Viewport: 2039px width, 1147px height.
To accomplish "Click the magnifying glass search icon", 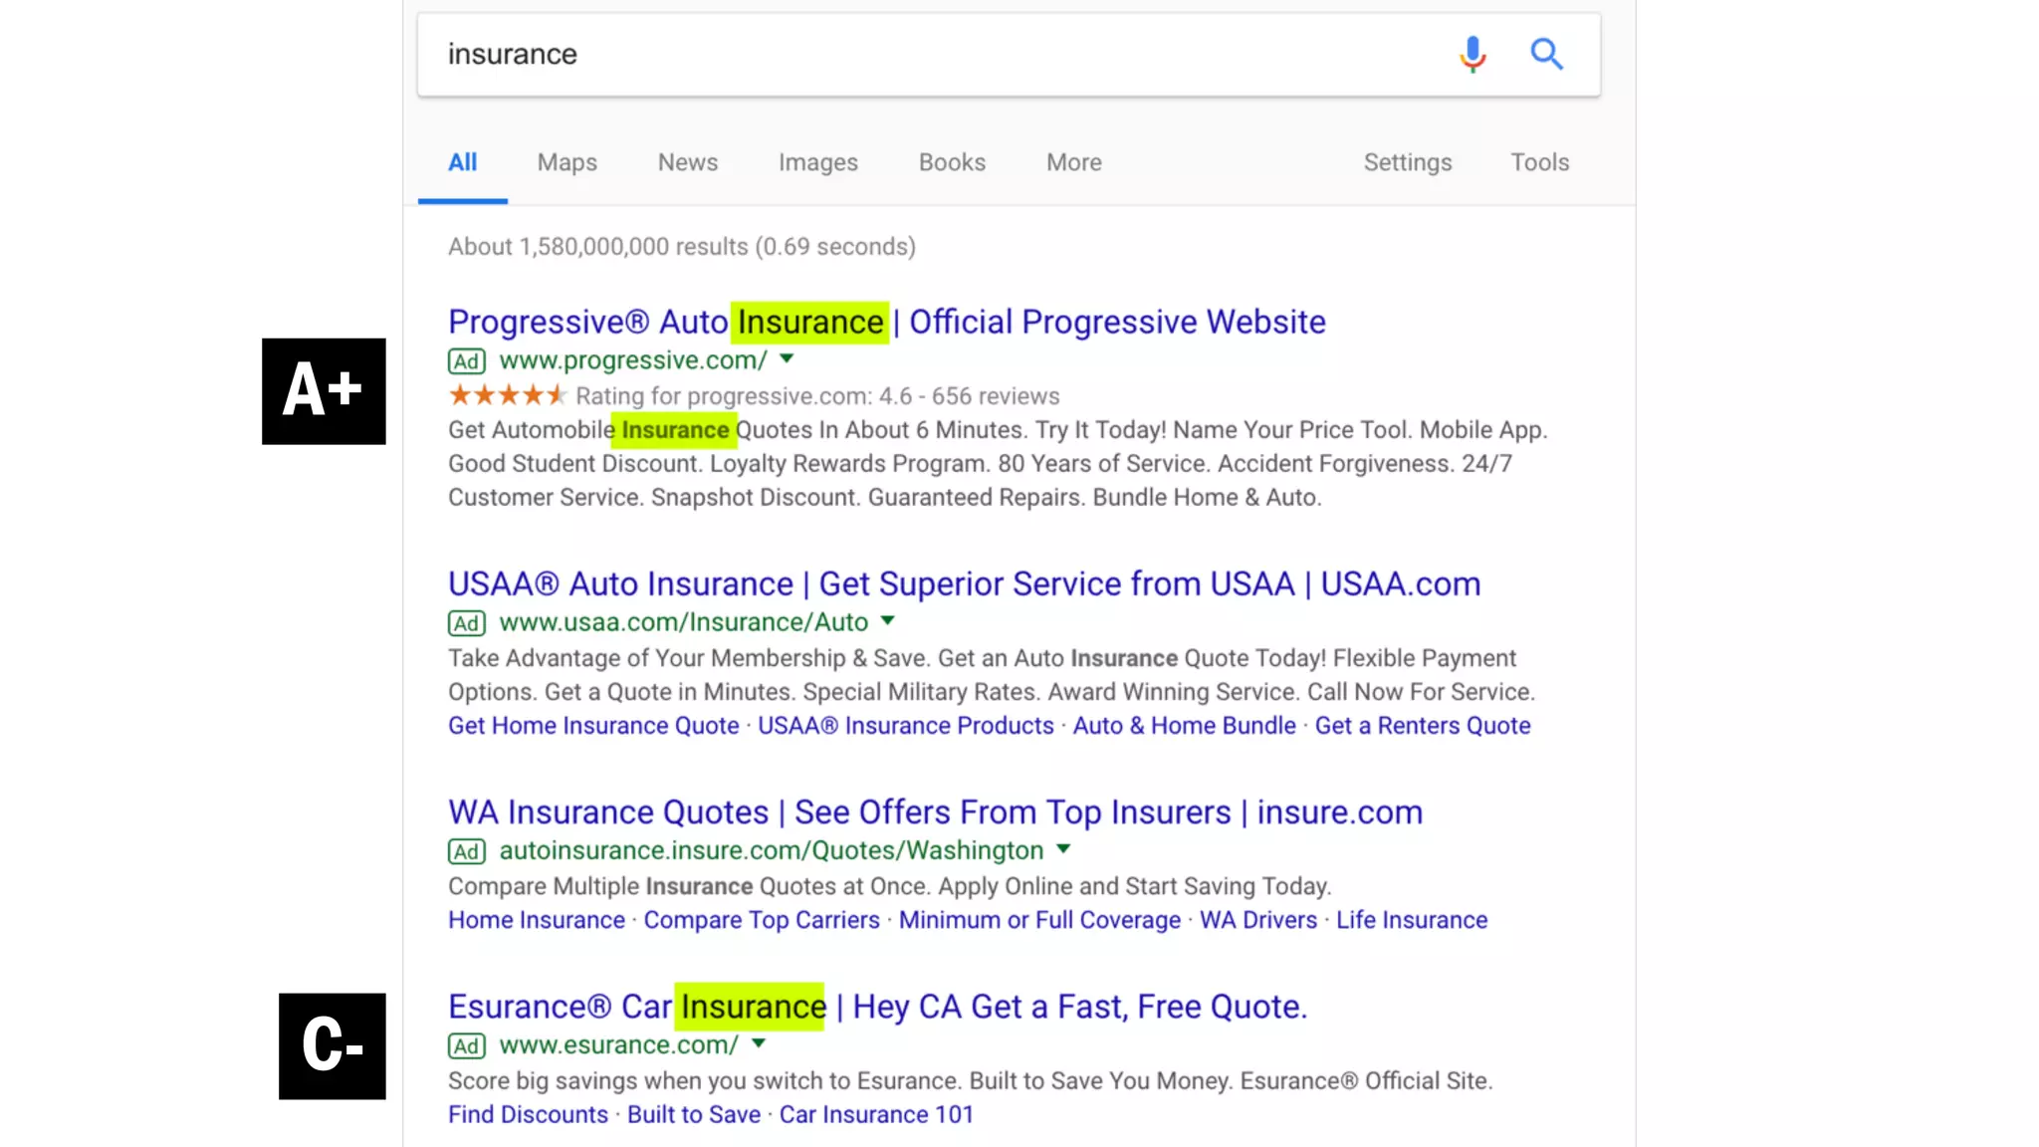I will 1546,54.
